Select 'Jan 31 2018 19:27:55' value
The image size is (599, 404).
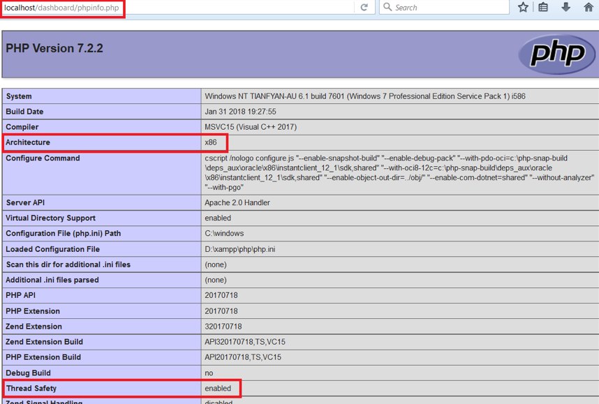coord(240,112)
